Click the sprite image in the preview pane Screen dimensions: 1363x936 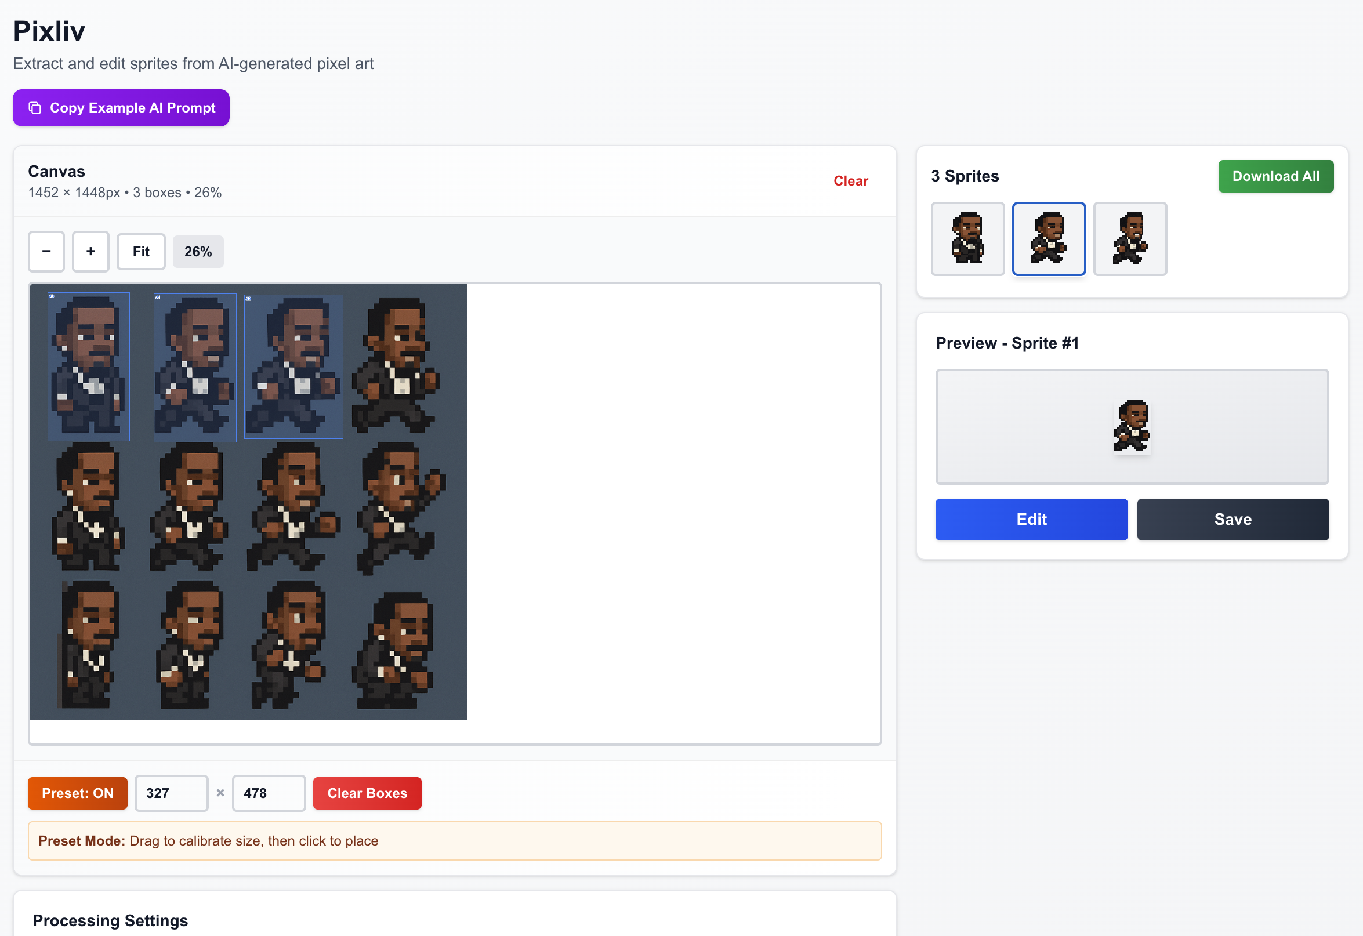[x=1132, y=426]
